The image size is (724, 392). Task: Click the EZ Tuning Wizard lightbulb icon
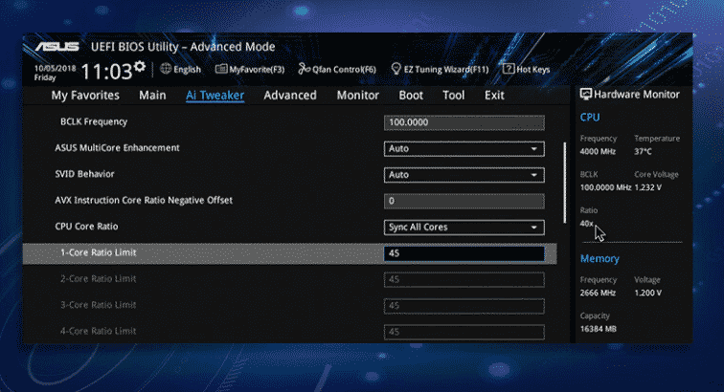[396, 69]
